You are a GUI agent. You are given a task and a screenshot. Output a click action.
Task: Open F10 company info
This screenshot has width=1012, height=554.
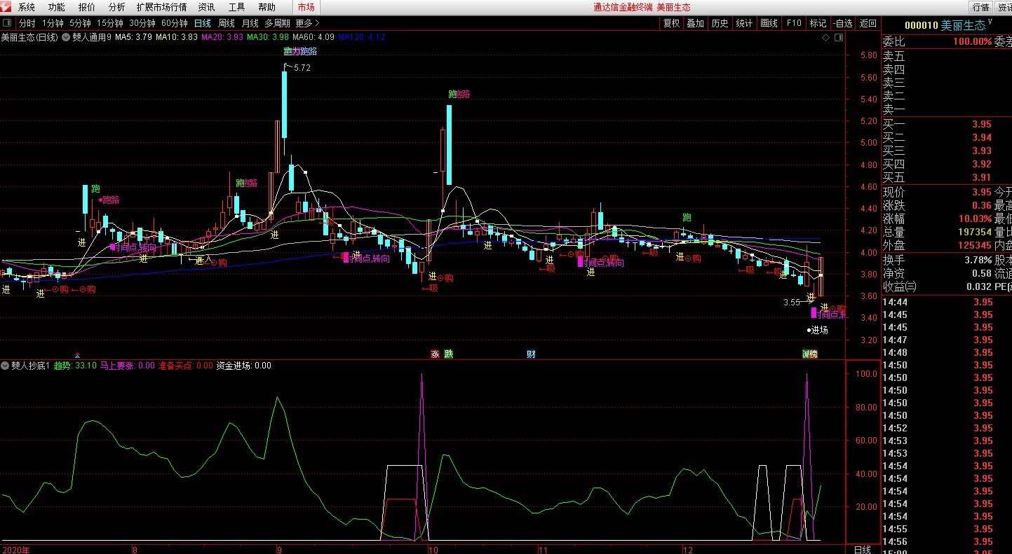point(793,23)
